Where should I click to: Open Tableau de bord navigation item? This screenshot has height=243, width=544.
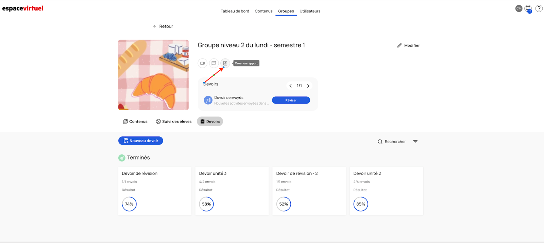click(x=235, y=11)
